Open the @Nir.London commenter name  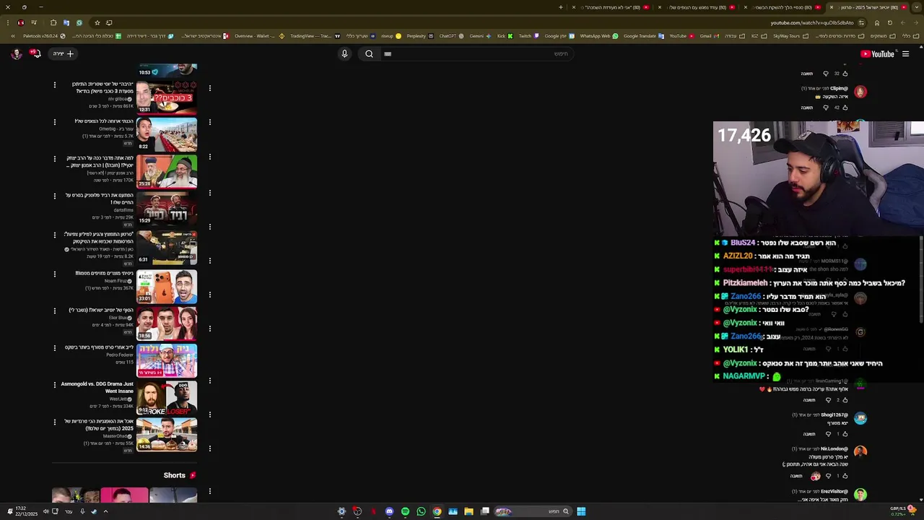click(834, 449)
